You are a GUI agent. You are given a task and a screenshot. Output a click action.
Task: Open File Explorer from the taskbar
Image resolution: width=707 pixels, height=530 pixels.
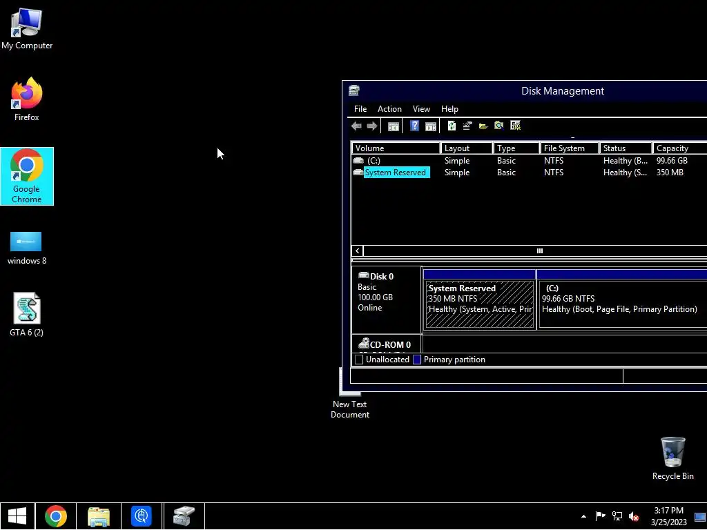point(99,516)
